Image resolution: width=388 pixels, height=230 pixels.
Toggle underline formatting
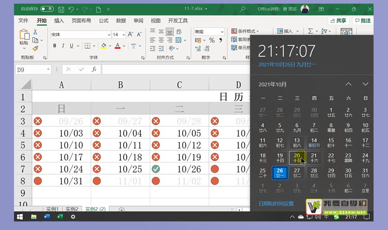72,46
